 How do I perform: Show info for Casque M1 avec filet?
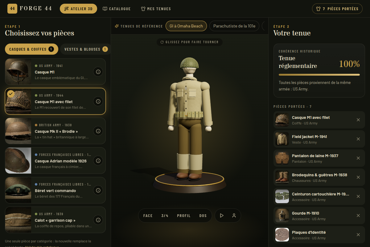pyautogui.click(x=98, y=101)
